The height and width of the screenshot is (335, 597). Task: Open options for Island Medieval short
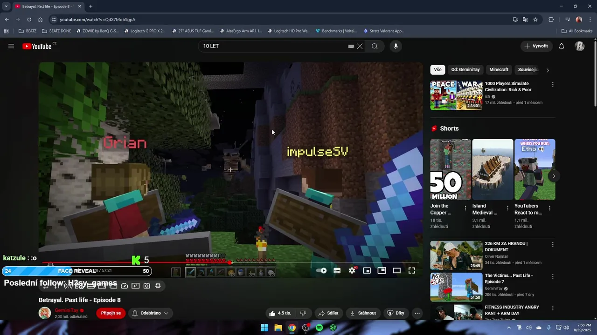[507, 208]
